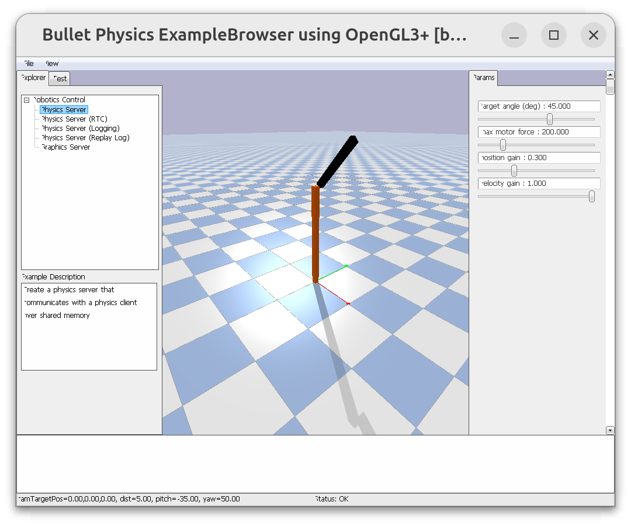The image size is (631, 526).
Task: Click the Params scrollbar down arrow
Action: (x=610, y=431)
